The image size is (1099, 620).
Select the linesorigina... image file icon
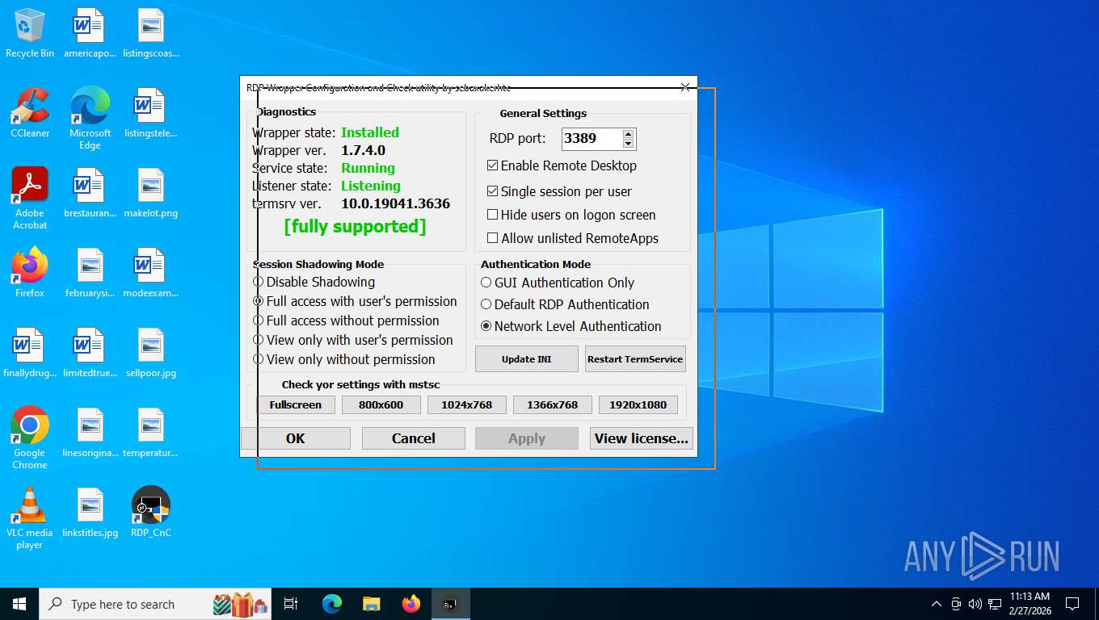pos(90,433)
